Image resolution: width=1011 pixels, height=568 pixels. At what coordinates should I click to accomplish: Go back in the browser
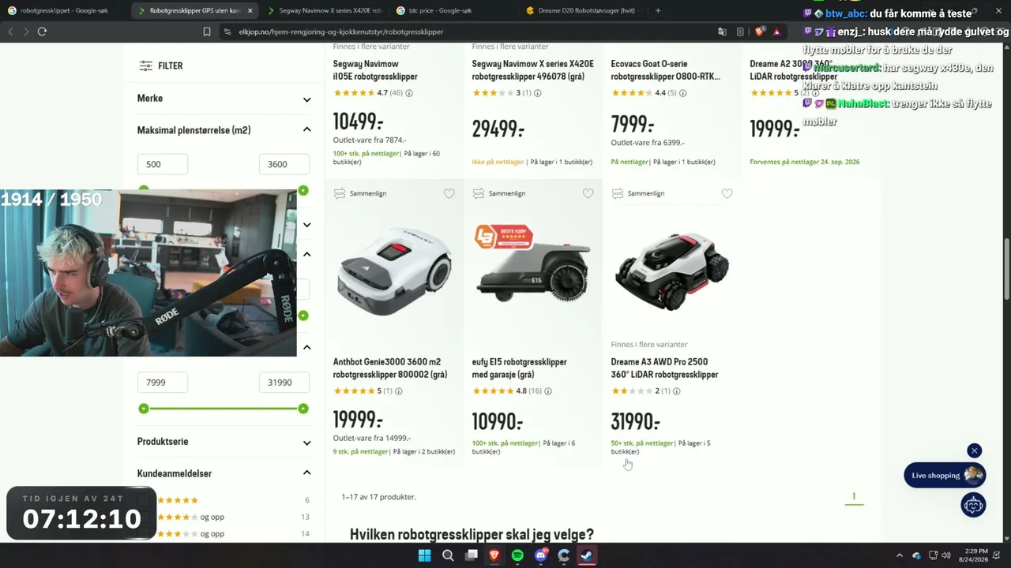click(11, 32)
